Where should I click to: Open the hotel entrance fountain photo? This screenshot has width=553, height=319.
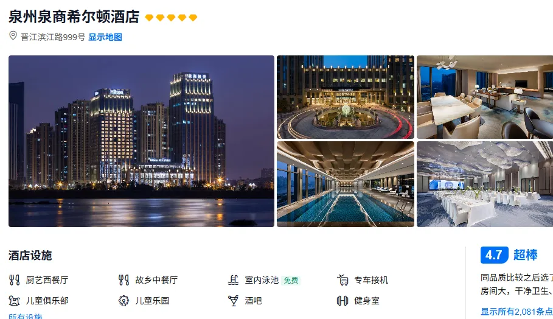(x=346, y=97)
